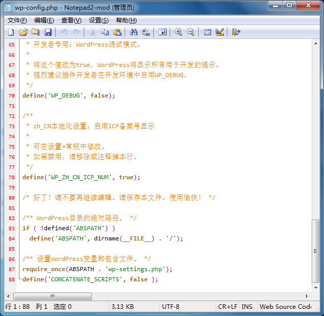
Task: Minimize the Notepad2-mod window
Action: [275, 6]
